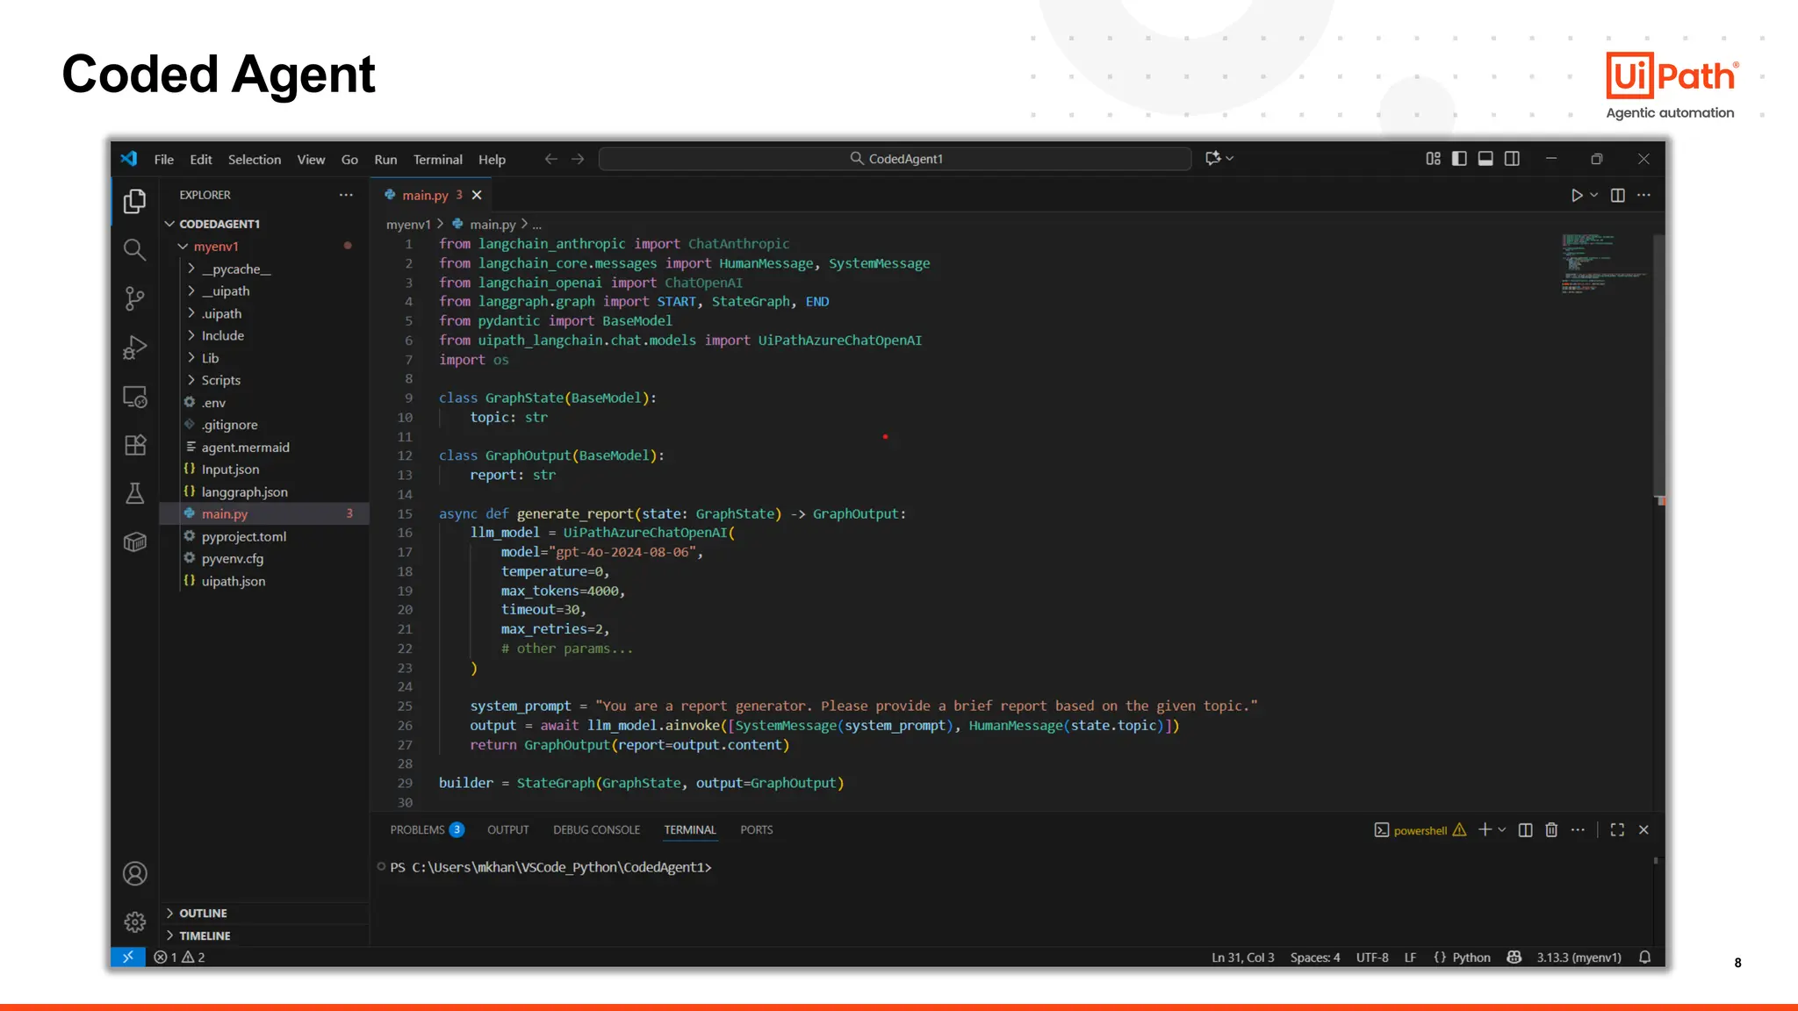The height and width of the screenshot is (1011, 1798).
Task: Run the Python file with play button
Action: click(1576, 195)
